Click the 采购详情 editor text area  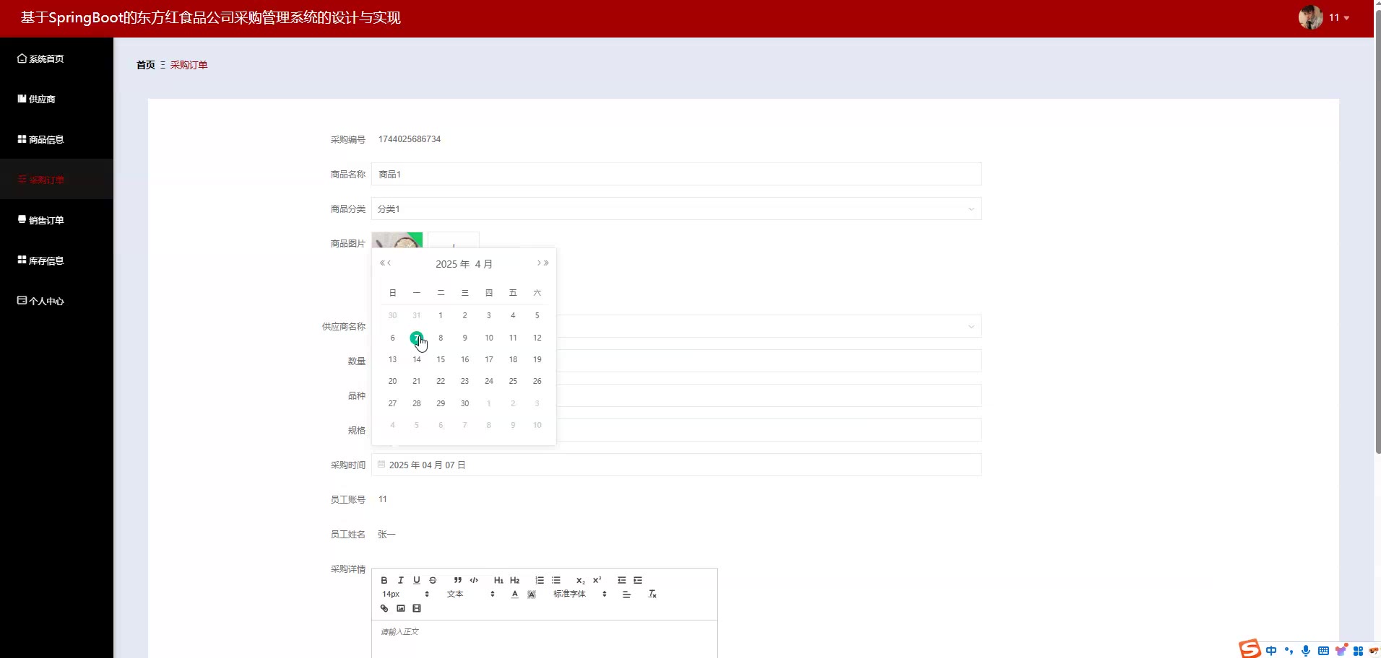(545, 639)
